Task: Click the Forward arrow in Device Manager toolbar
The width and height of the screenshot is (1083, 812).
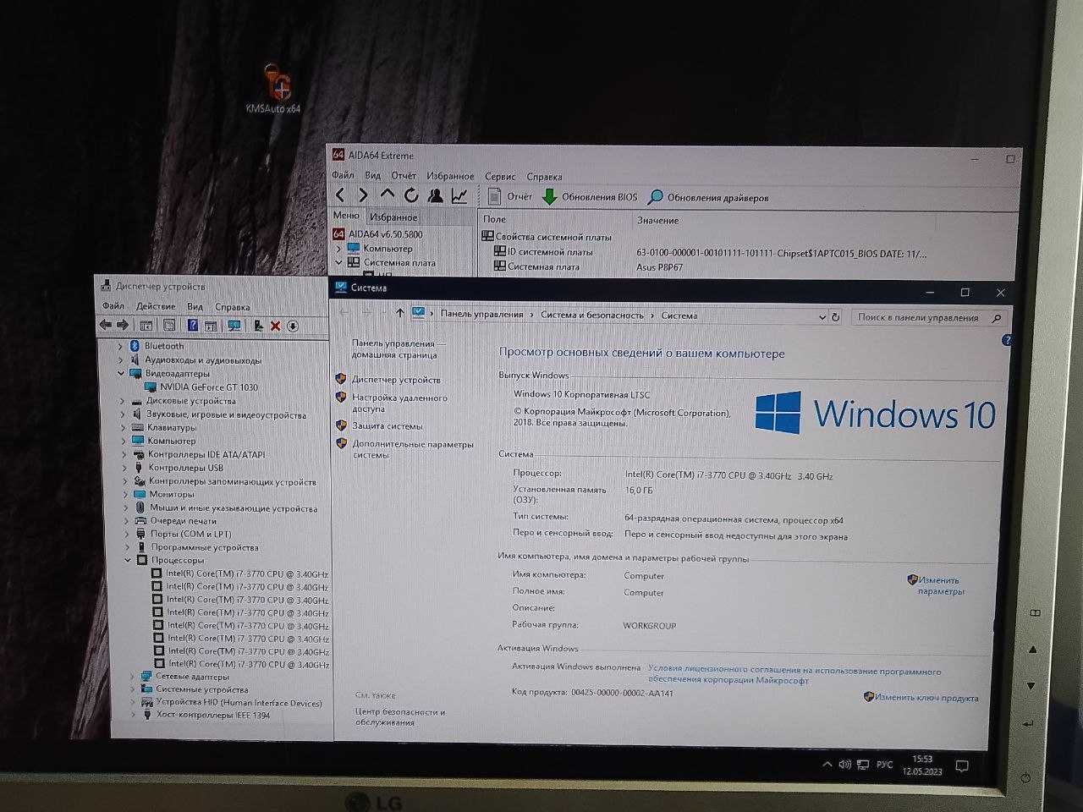Action: tap(123, 325)
